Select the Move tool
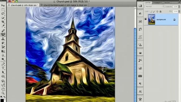This screenshot has width=181, height=102. 3,5
